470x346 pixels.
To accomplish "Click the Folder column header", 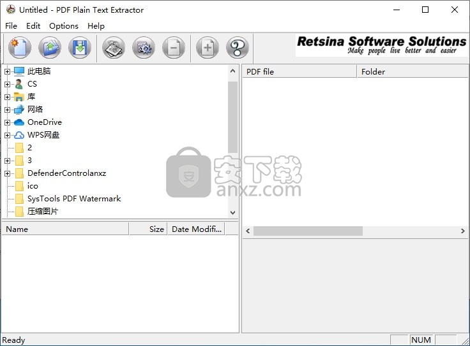I will (413, 72).
